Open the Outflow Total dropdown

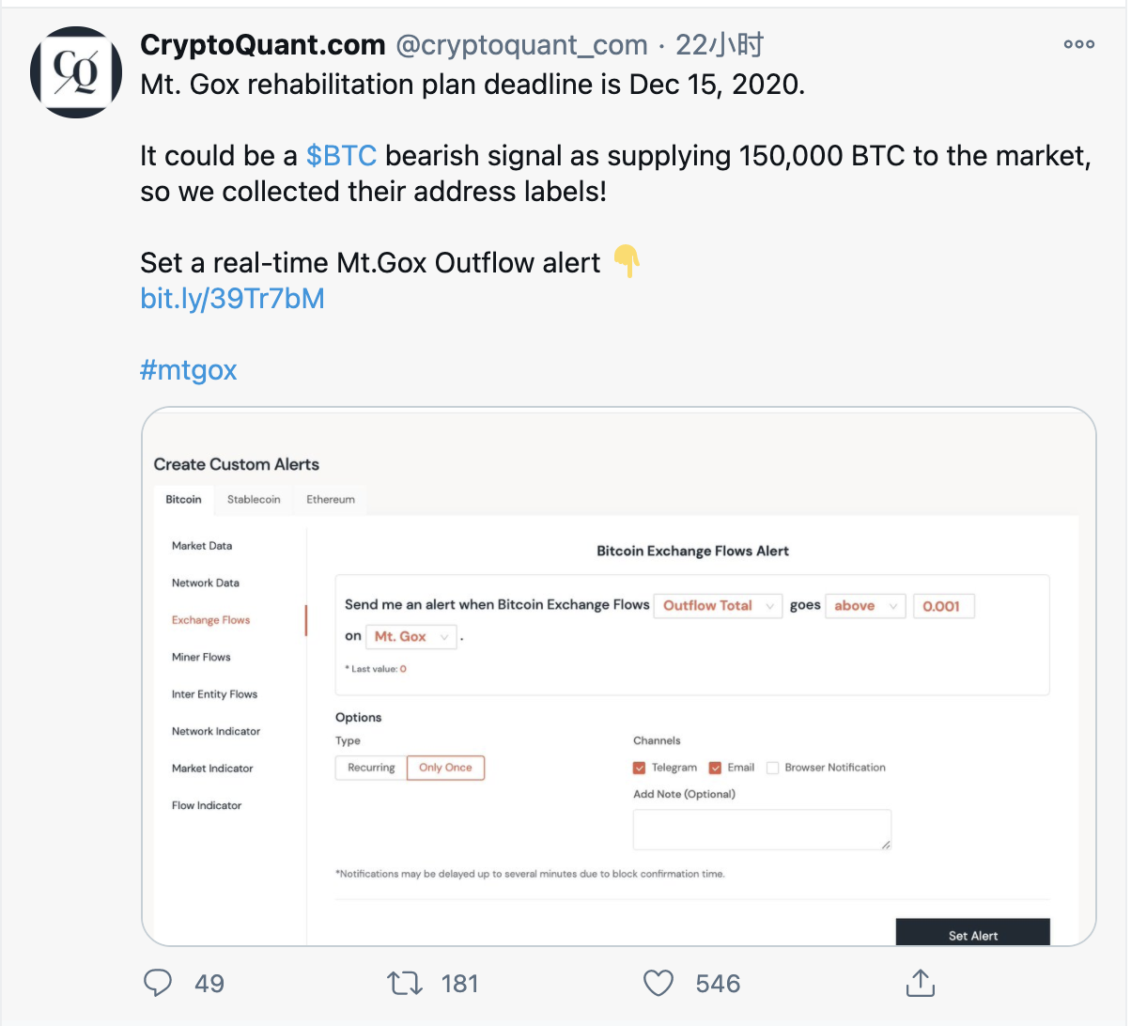pyautogui.click(x=719, y=606)
